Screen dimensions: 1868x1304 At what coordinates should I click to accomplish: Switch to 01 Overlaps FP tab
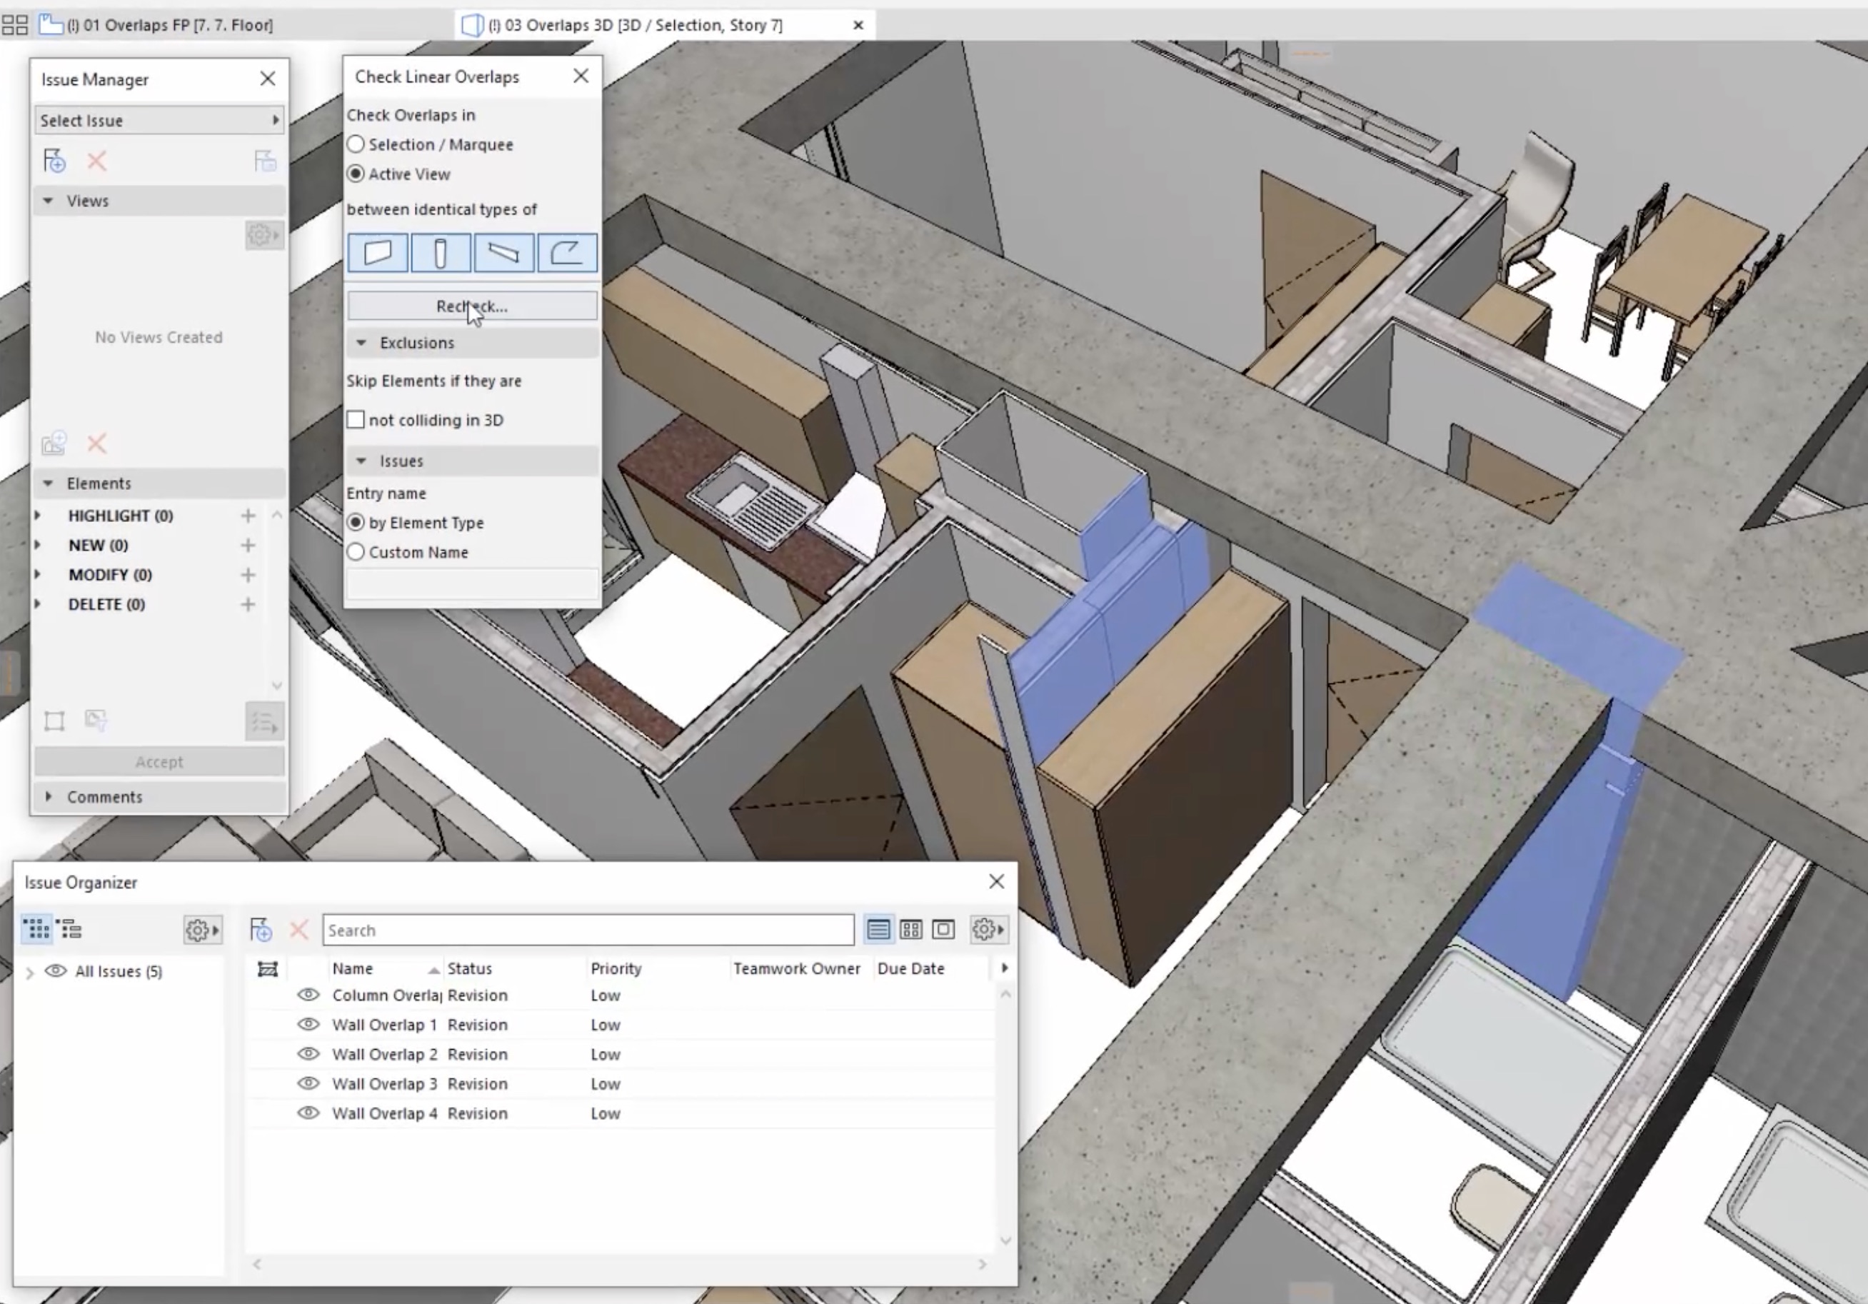(169, 25)
